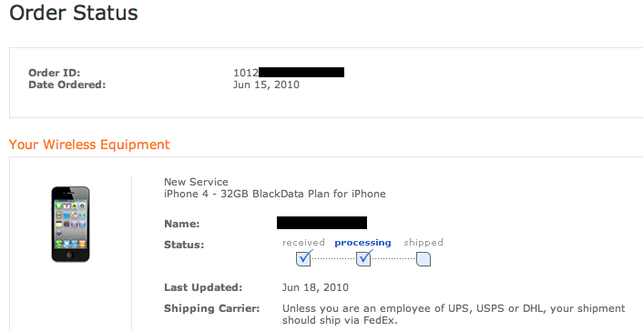Select the 'processing' status label

[x=362, y=243]
